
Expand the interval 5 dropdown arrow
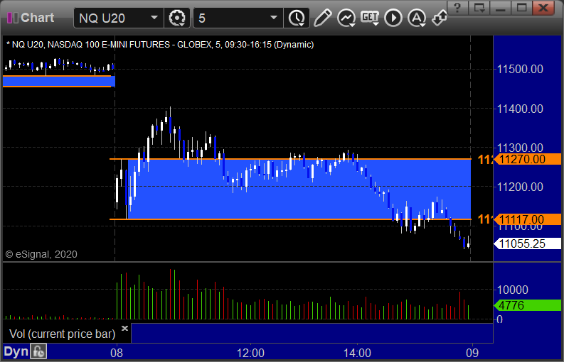(274, 18)
